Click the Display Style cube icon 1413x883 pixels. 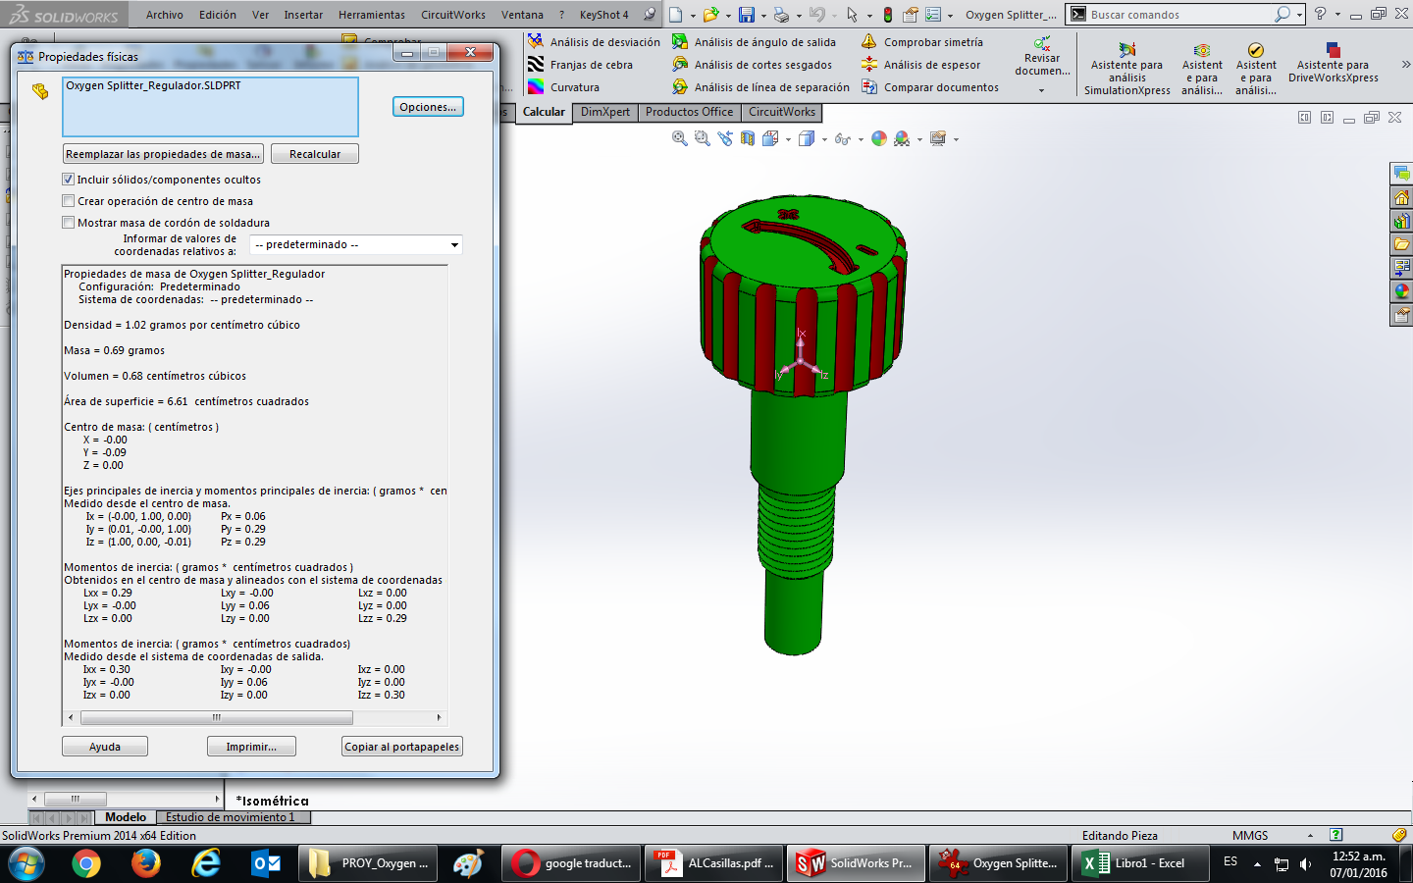(x=806, y=138)
